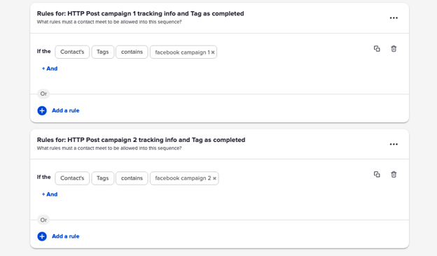The width and height of the screenshot is (437, 256).
Task: Add an And condition to campaign 2
Action: pyautogui.click(x=50, y=194)
